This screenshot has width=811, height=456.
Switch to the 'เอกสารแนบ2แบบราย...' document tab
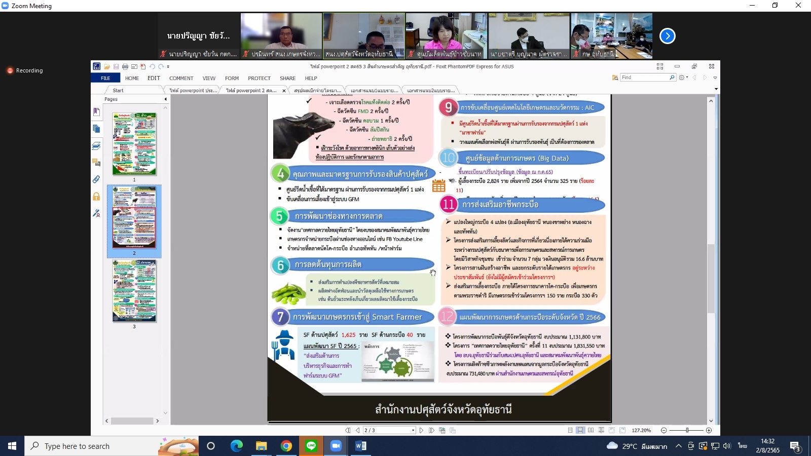pos(431,90)
